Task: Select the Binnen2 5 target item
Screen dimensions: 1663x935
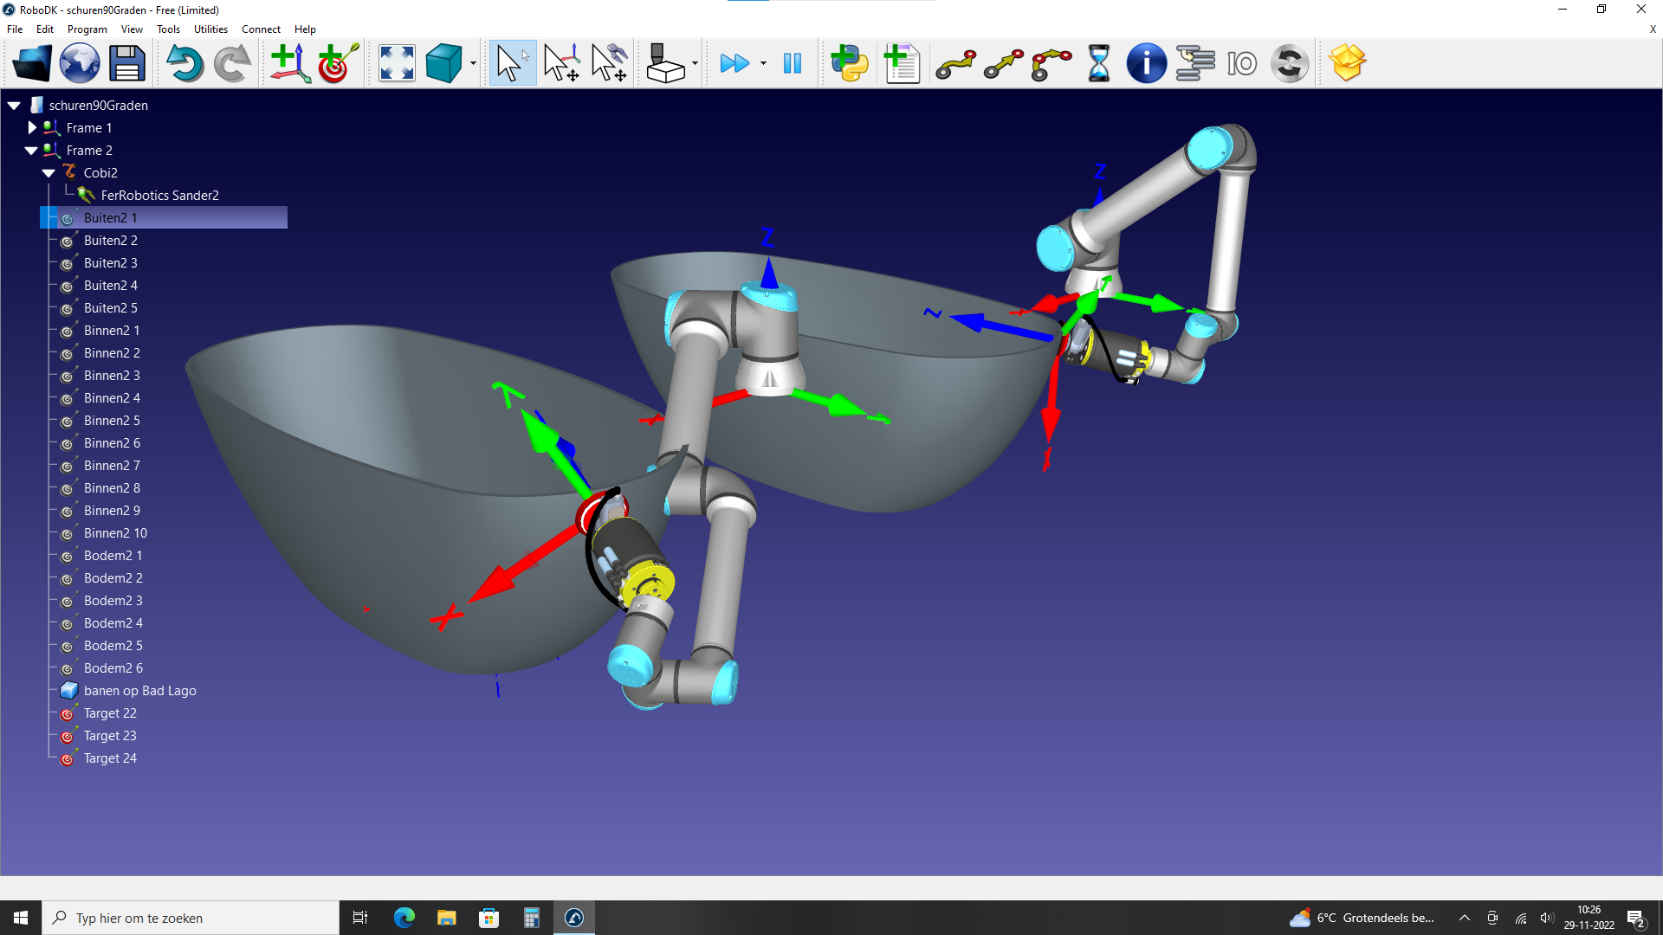Action: 112,420
